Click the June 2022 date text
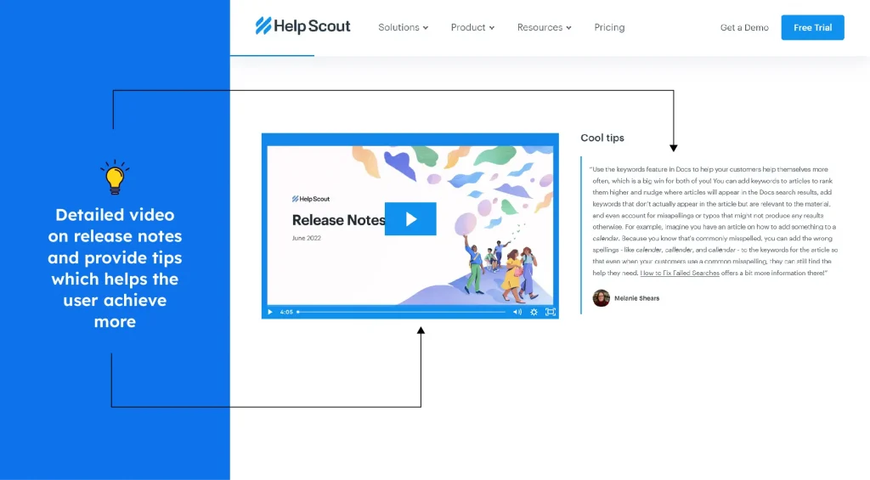Viewport: 870px width, 480px height. [306, 238]
